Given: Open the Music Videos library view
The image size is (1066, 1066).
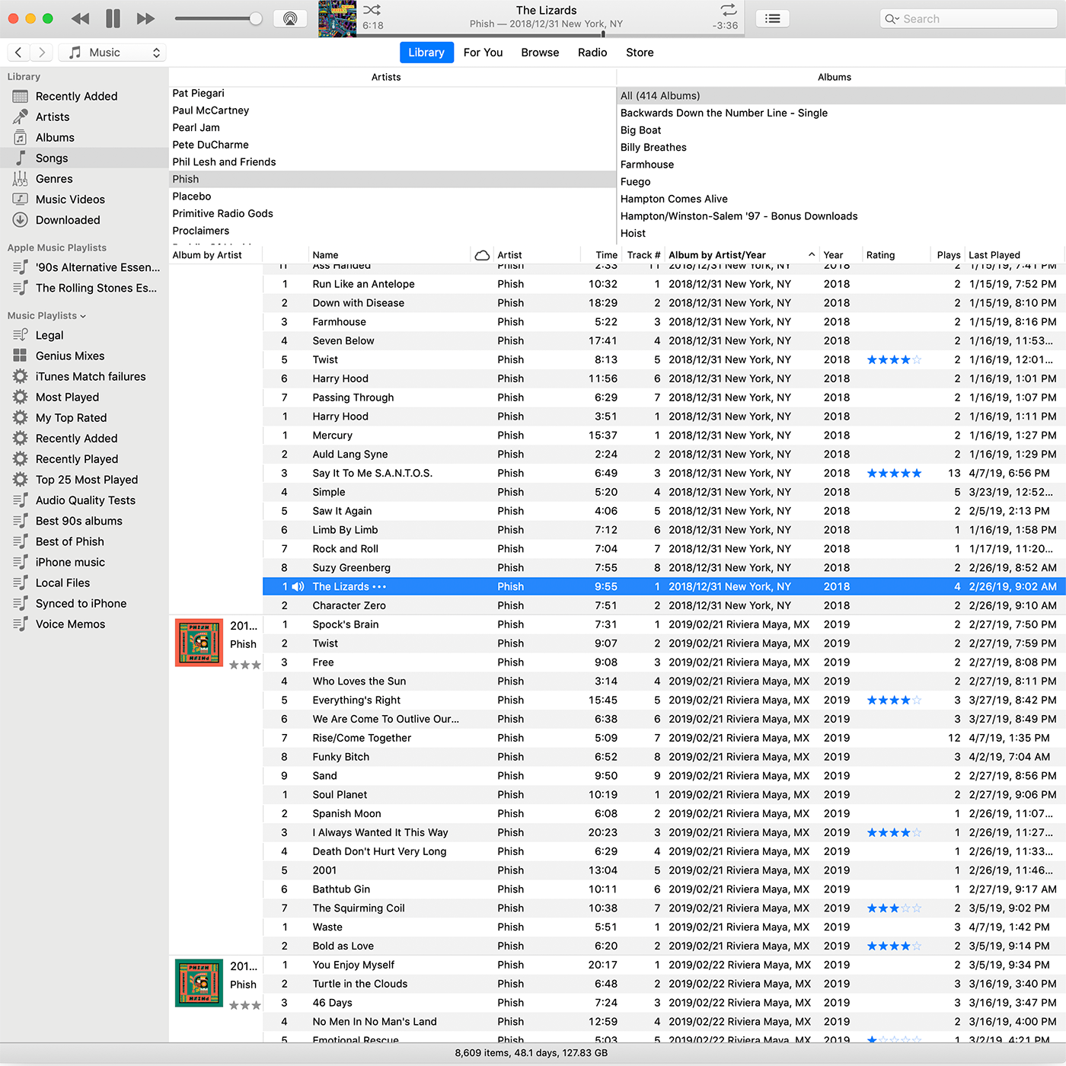Looking at the screenshot, I should click(x=84, y=199).
